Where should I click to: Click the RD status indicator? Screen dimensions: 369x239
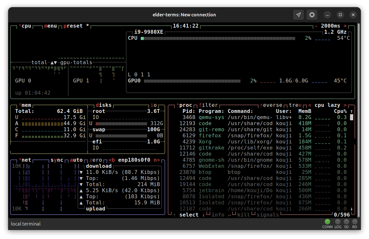(355, 222)
